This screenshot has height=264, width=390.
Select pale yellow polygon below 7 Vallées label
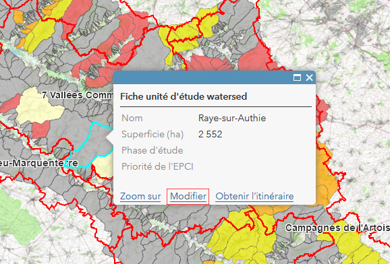click(39, 106)
